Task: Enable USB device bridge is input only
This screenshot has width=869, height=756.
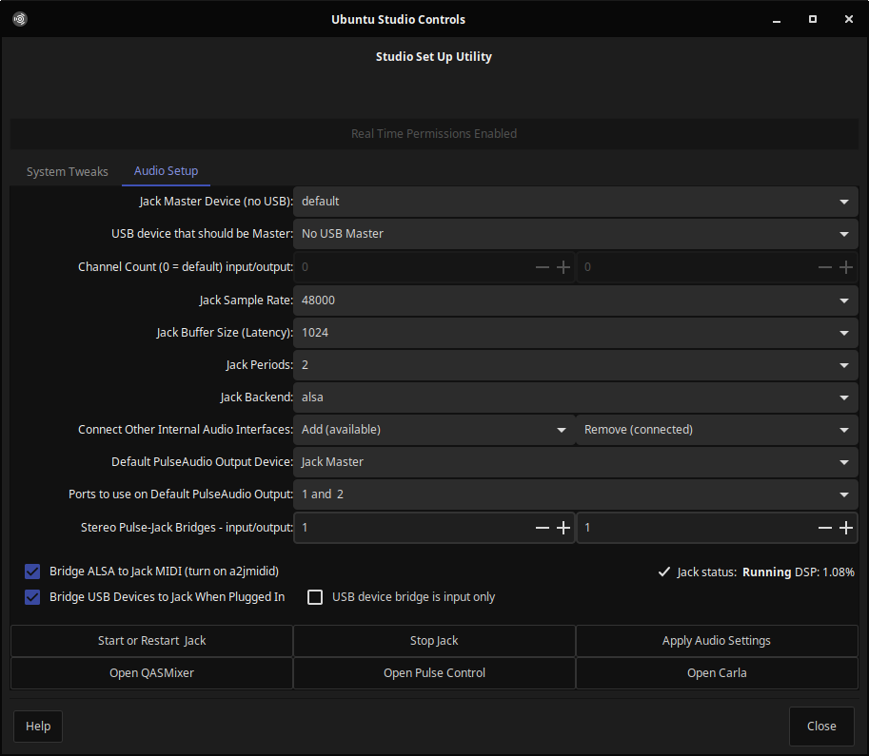Action: pyautogui.click(x=315, y=597)
